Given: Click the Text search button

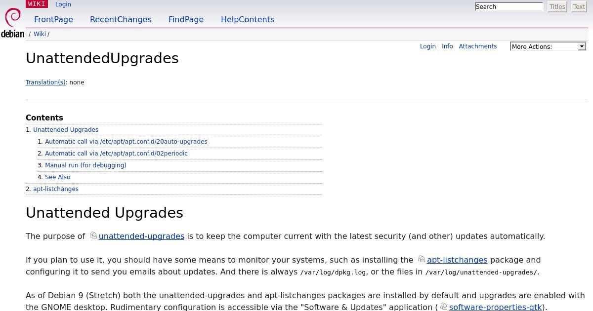Looking at the screenshot, I should [x=579, y=7].
